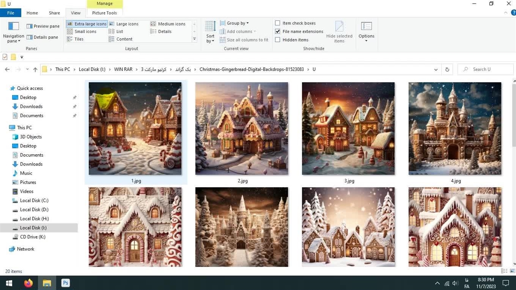This screenshot has width=516, height=290.
Task: Open Local Disk (C:) in sidebar
Action: 34,201
